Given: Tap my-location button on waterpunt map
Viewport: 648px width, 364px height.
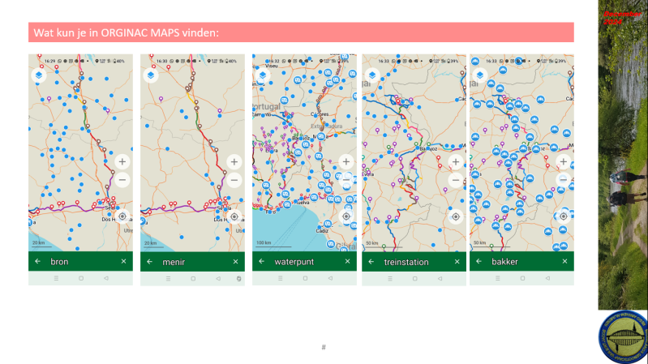Looking at the screenshot, I should (346, 216).
